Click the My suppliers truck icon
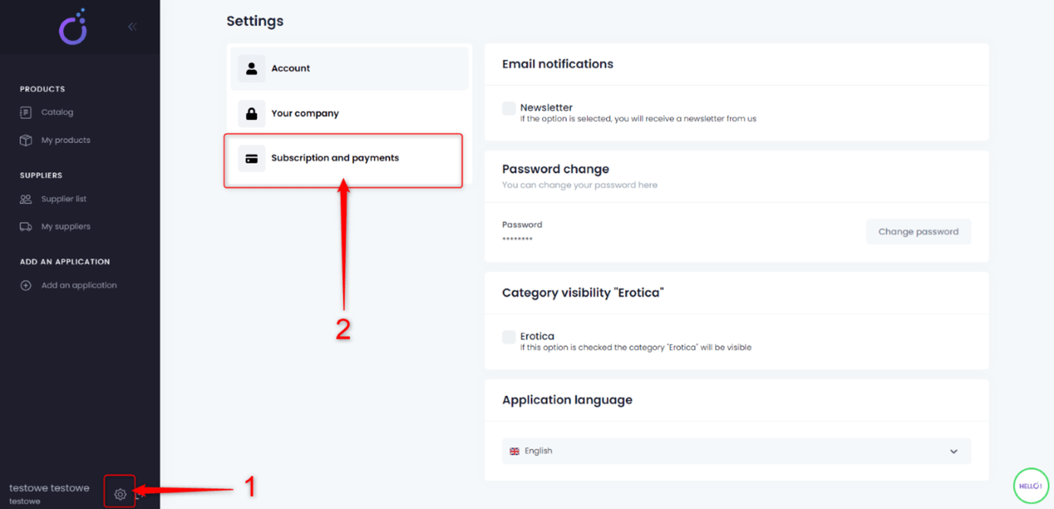 [x=26, y=227]
